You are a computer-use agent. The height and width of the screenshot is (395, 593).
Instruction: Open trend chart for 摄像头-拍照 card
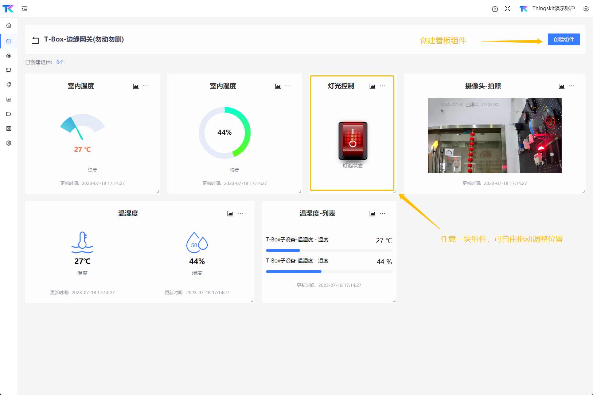coord(561,86)
